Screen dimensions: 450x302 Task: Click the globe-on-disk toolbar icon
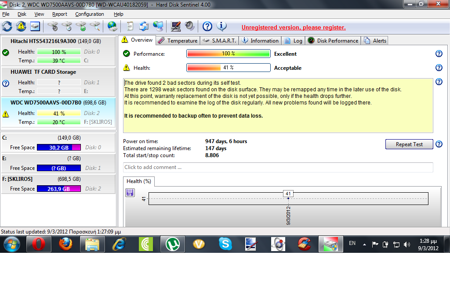[112, 26]
